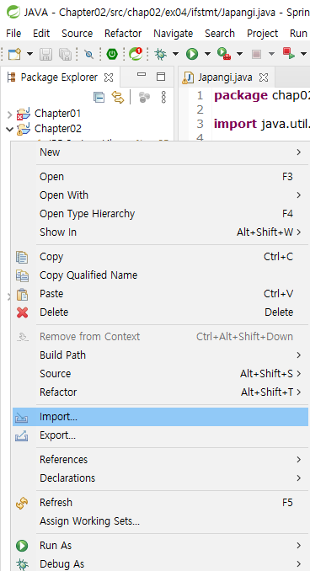
Task: Choose Delete in the context menu
Action: coord(160,312)
